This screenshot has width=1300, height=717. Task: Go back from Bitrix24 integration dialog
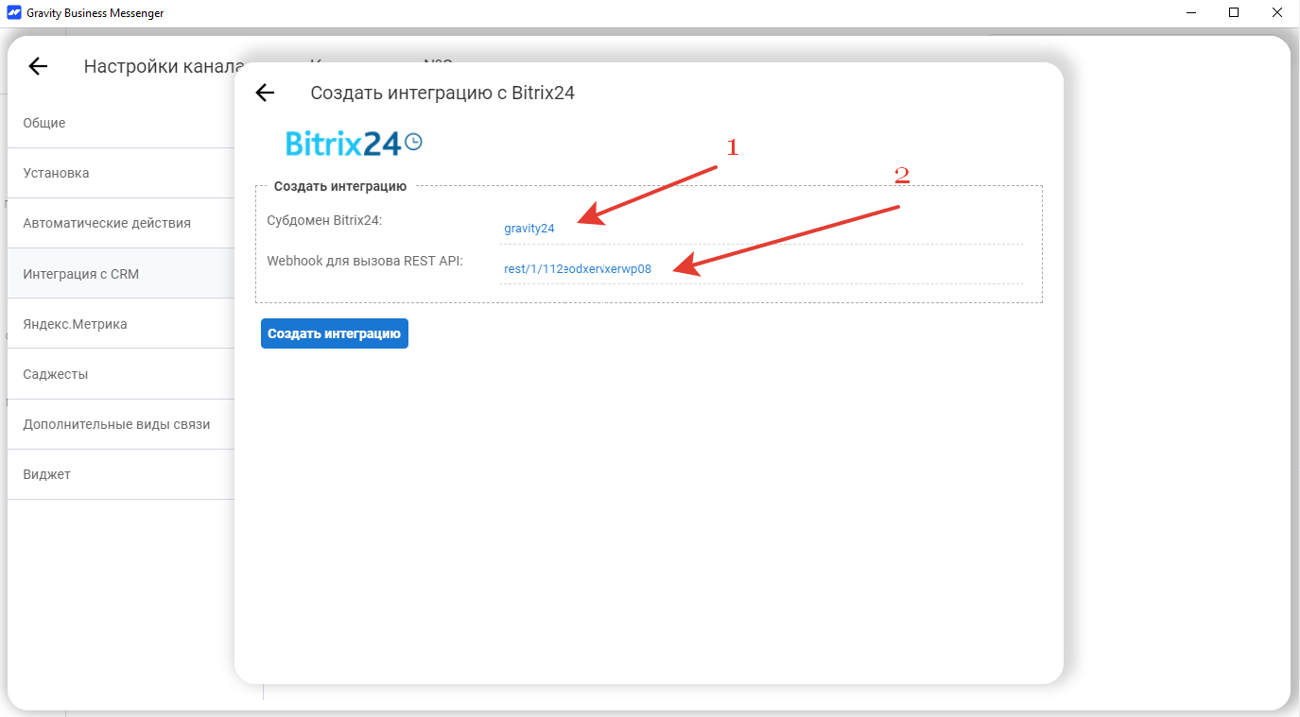265,93
